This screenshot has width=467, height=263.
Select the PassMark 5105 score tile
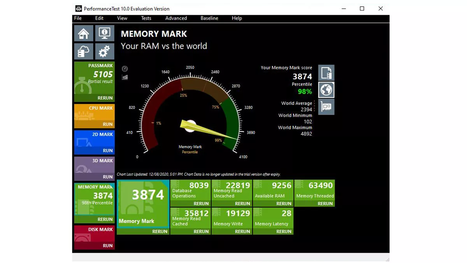pyautogui.click(x=94, y=78)
